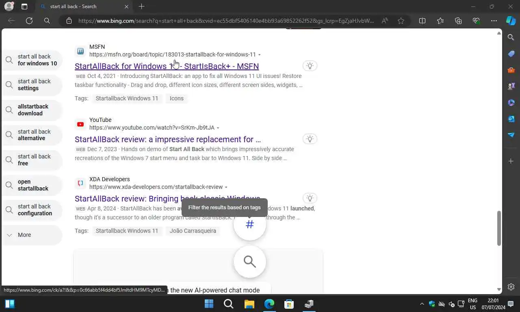
Task: Open File Explorer from the taskbar
Action: (x=249, y=304)
